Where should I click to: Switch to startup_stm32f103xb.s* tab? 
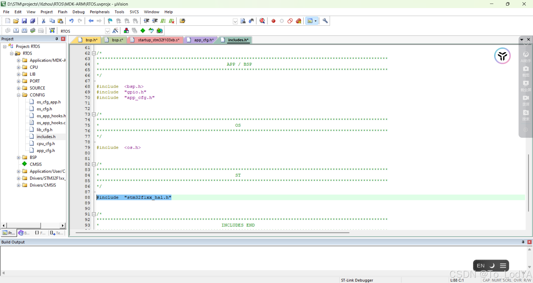155,40
